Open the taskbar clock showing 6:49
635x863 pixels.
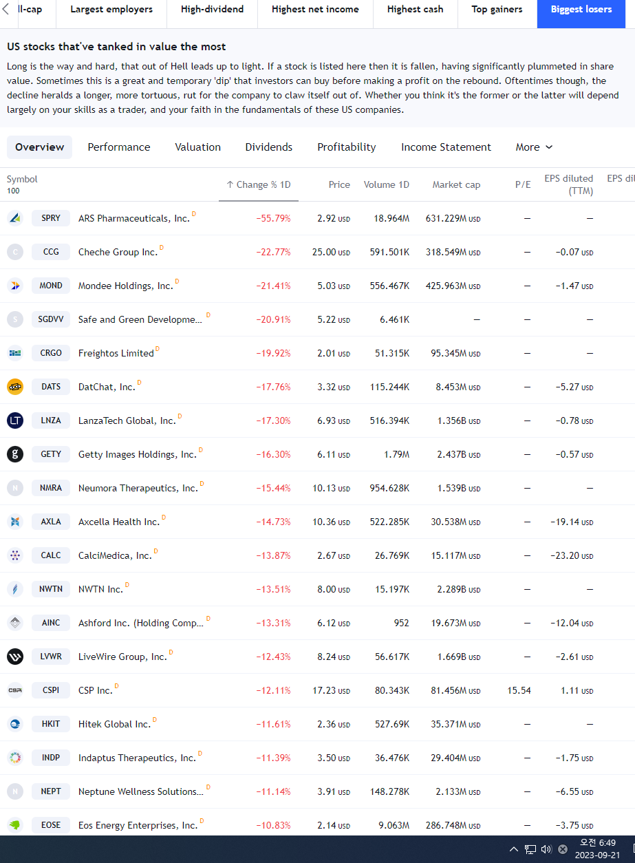[597, 849]
